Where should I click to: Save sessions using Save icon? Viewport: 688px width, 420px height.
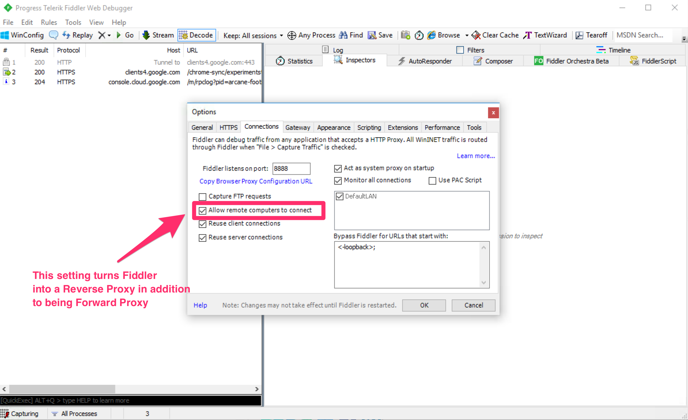[x=380, y=35]
